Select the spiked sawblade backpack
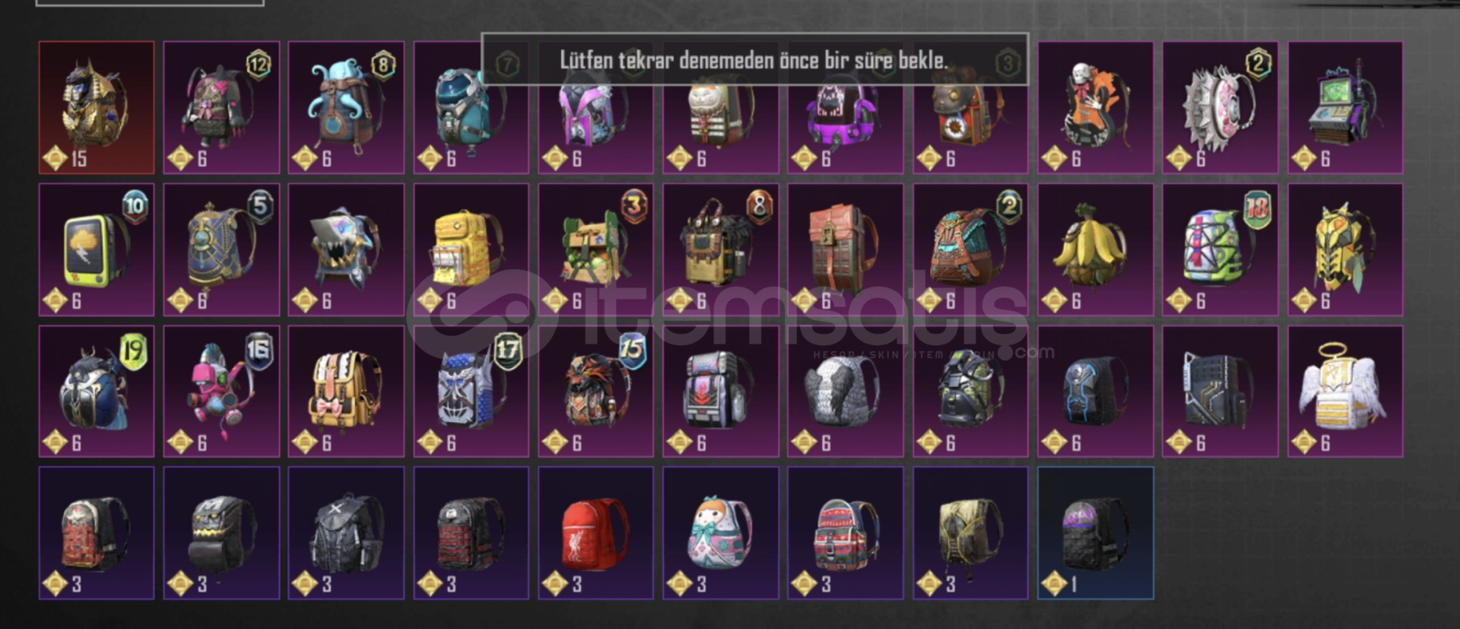Viewport: 1460px width, 629px height. 1220,108
